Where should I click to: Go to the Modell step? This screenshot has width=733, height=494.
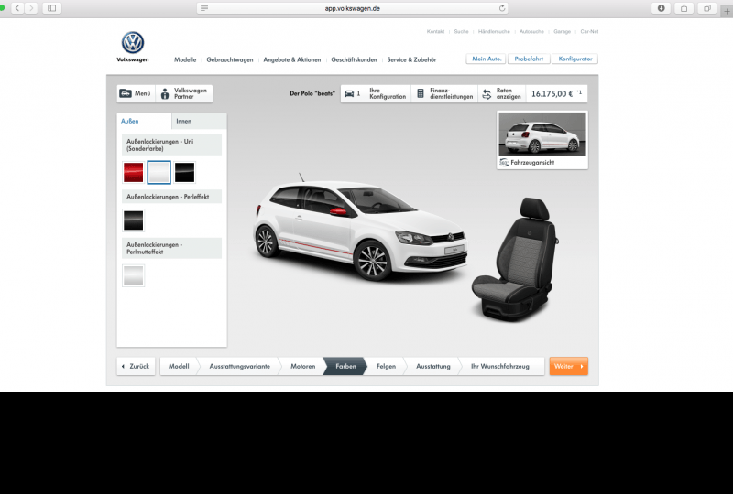coord(179,366)
